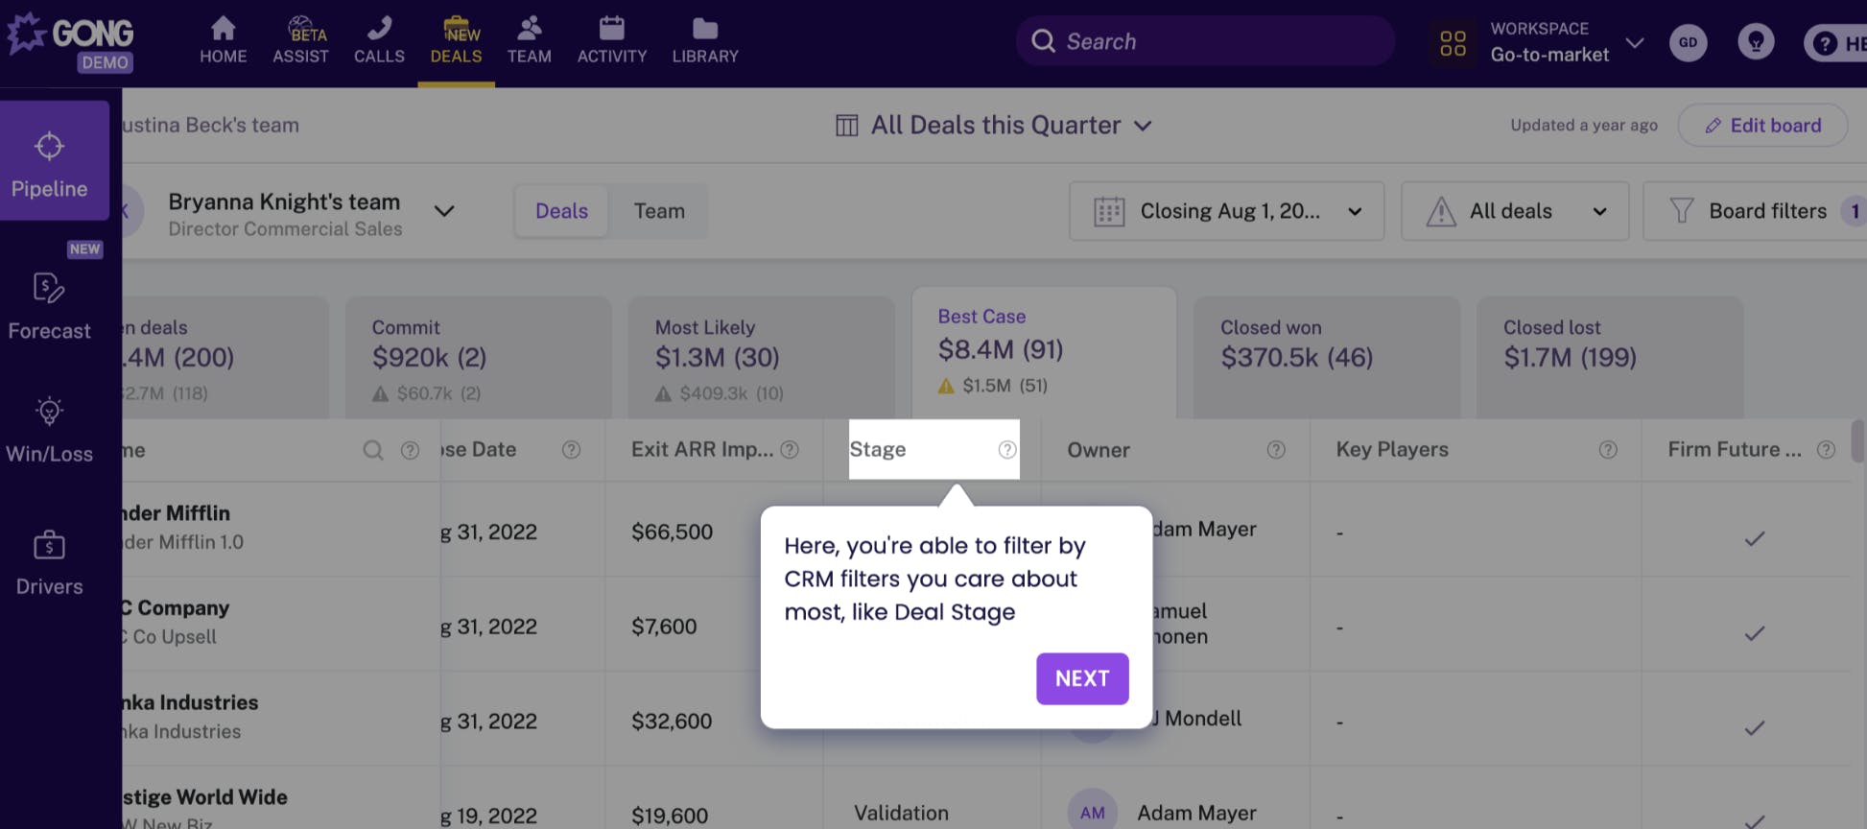Switch to the Deals view tab
Viewport: 1867px width, 829px height.
(x=561, y=211)
